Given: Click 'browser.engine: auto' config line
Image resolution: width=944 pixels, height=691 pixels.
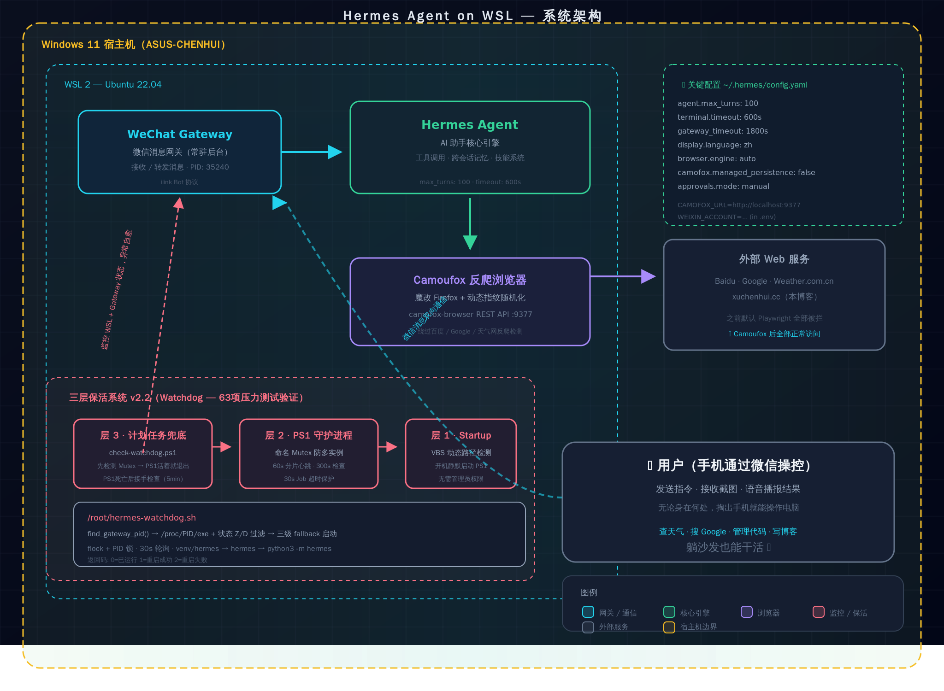Looking at the screenshot, I should pos(716,159).
